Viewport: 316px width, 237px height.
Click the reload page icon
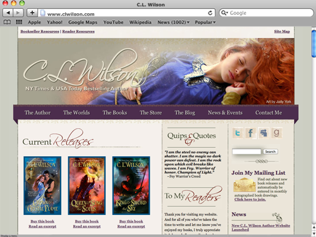[x=210, y=13]
